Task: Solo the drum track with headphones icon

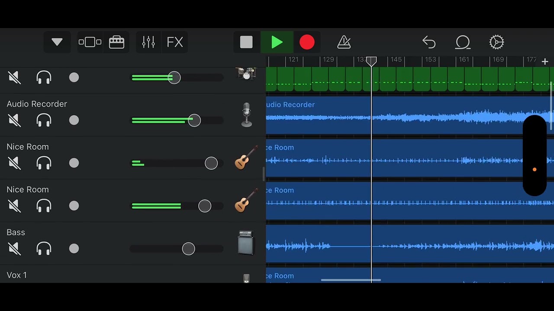Action: [x=44, y=78]
